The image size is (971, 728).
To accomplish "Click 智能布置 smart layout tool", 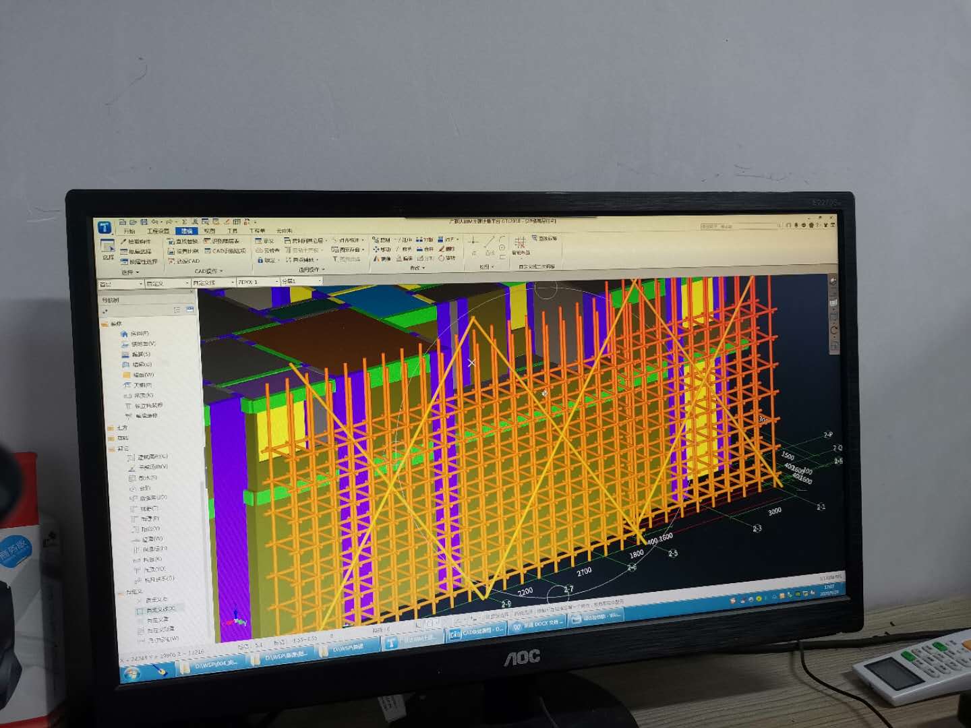I will [x=520, y=247].
